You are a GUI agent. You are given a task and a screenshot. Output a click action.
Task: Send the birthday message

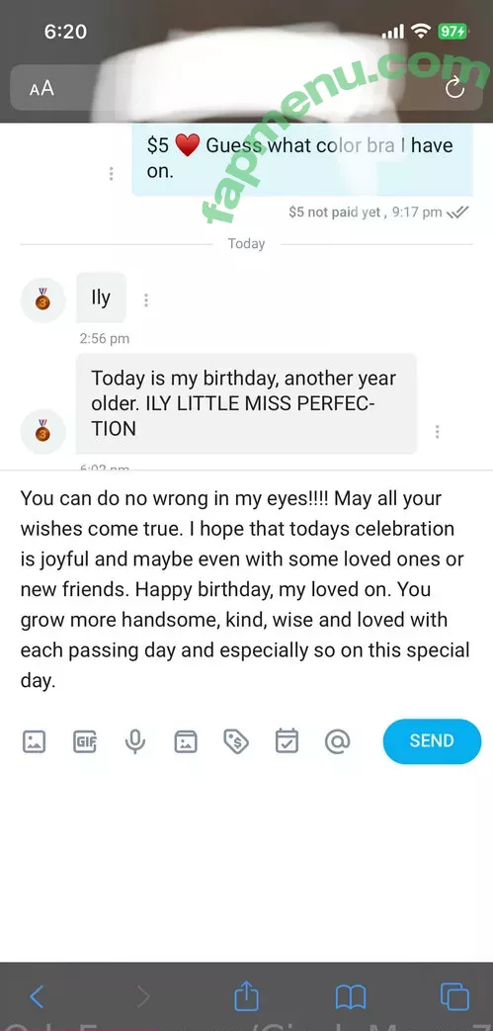[x=432, y=741]
